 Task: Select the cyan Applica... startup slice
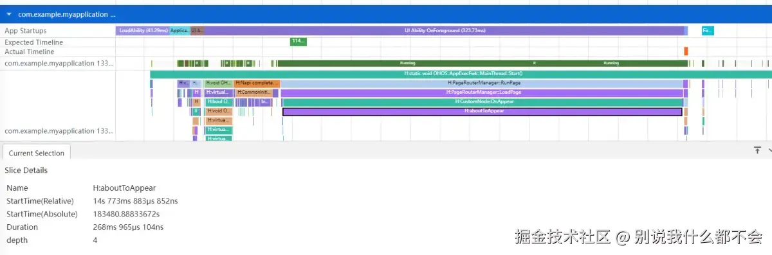(x=180, y=30)
